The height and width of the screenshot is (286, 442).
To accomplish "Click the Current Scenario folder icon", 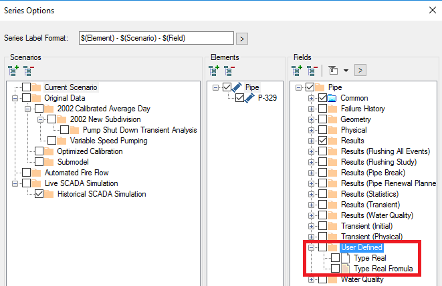I will 36,87.
